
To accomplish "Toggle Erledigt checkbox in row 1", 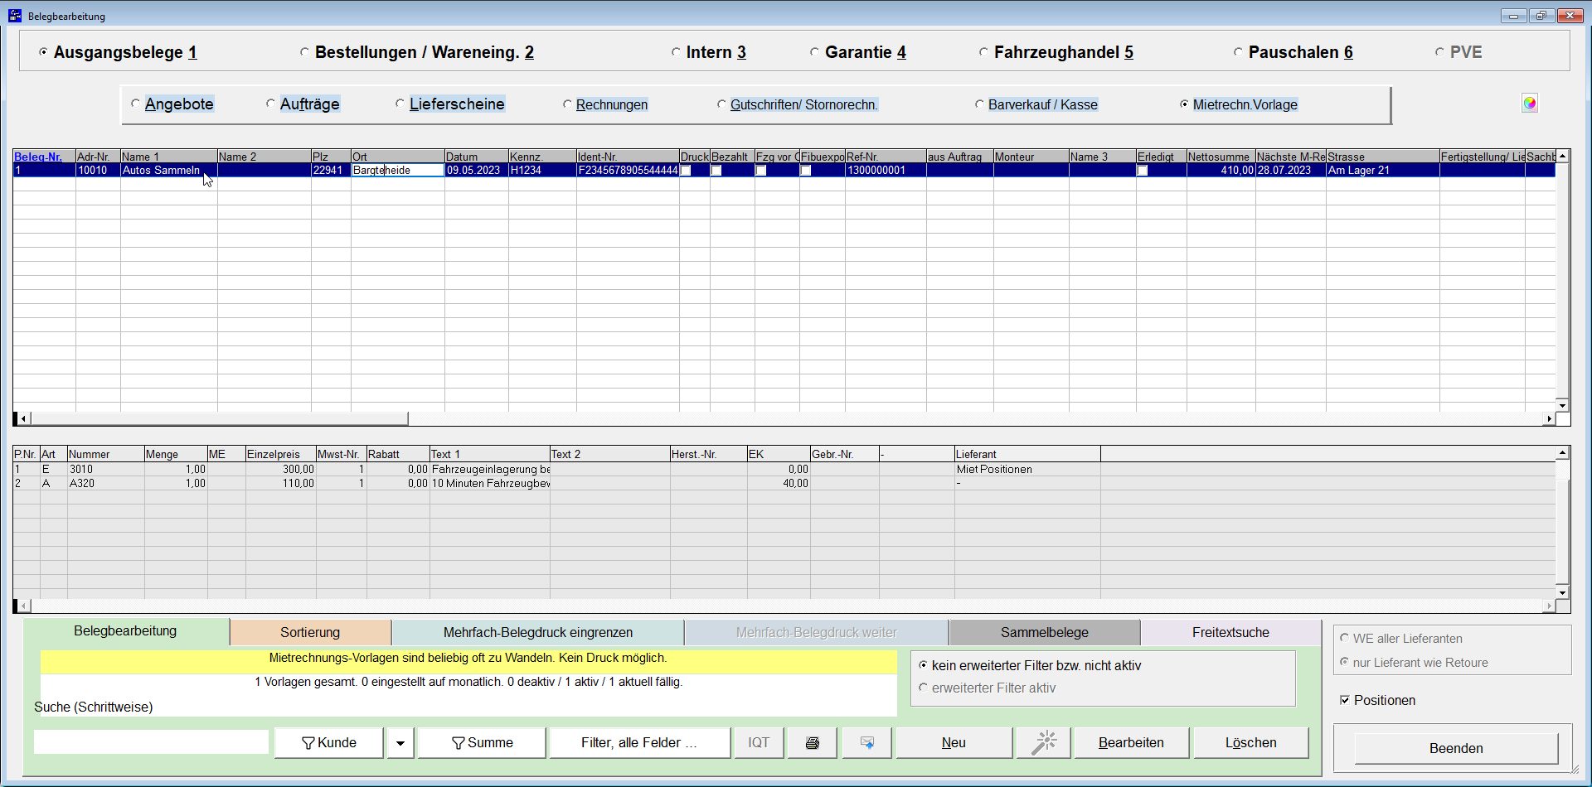I will tap(1143, 171).
